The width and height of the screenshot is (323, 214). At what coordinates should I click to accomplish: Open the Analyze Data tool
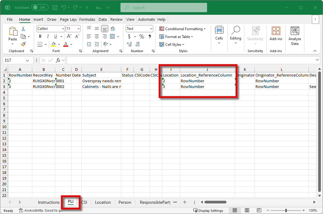click(295, 36)
